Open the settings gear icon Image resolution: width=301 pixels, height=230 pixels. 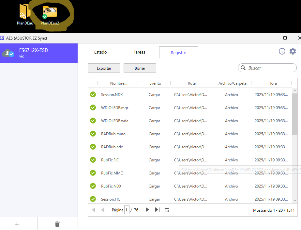tap(293, 51)
